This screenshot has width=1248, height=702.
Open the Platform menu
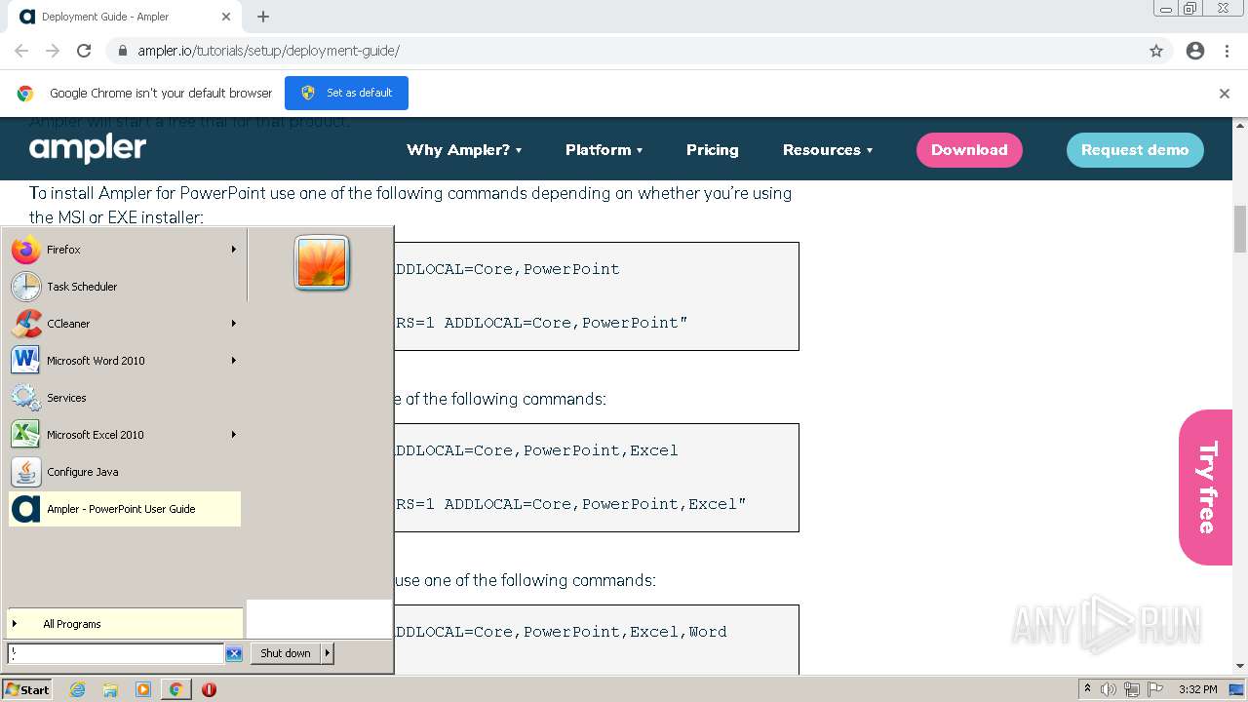pos(604,150)
